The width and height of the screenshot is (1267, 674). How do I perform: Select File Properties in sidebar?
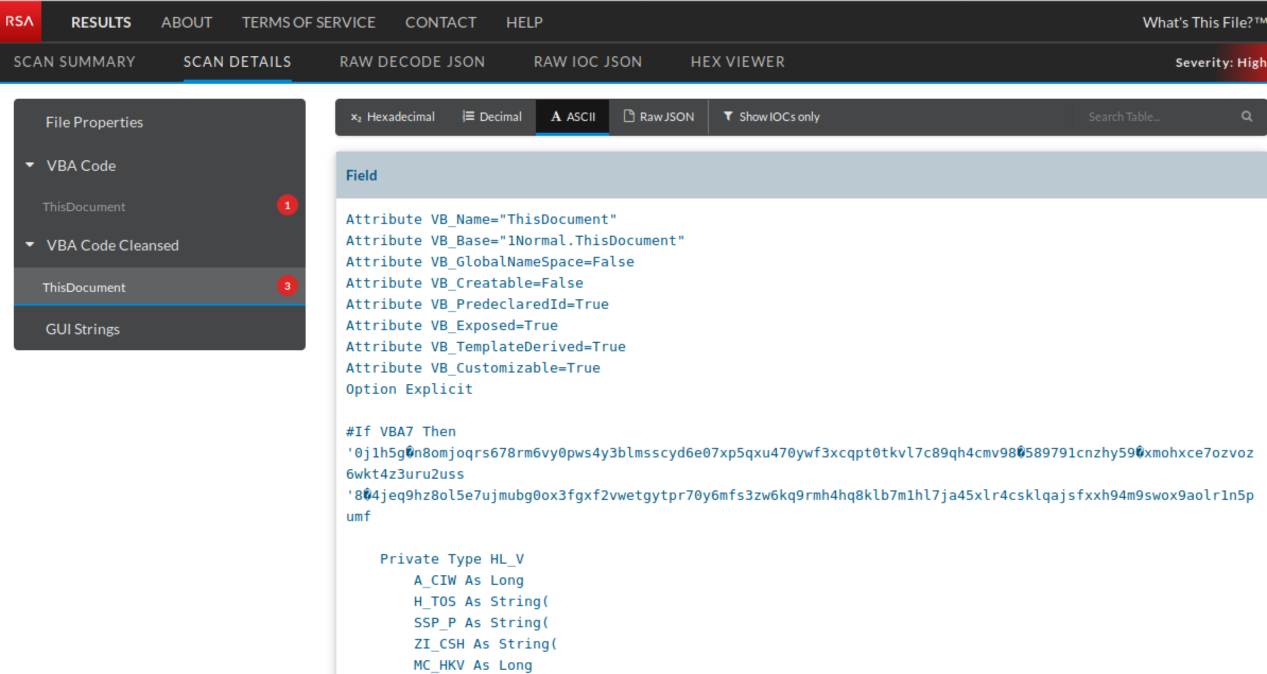(94, 122)
